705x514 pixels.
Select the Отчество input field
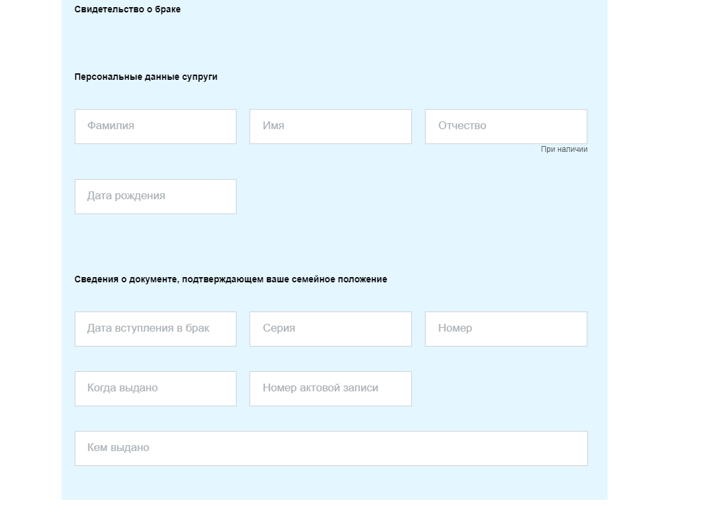[x=506, y=127]
